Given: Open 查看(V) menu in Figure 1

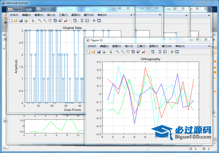Looking at the screenshot, I should [x=39, y=15].
